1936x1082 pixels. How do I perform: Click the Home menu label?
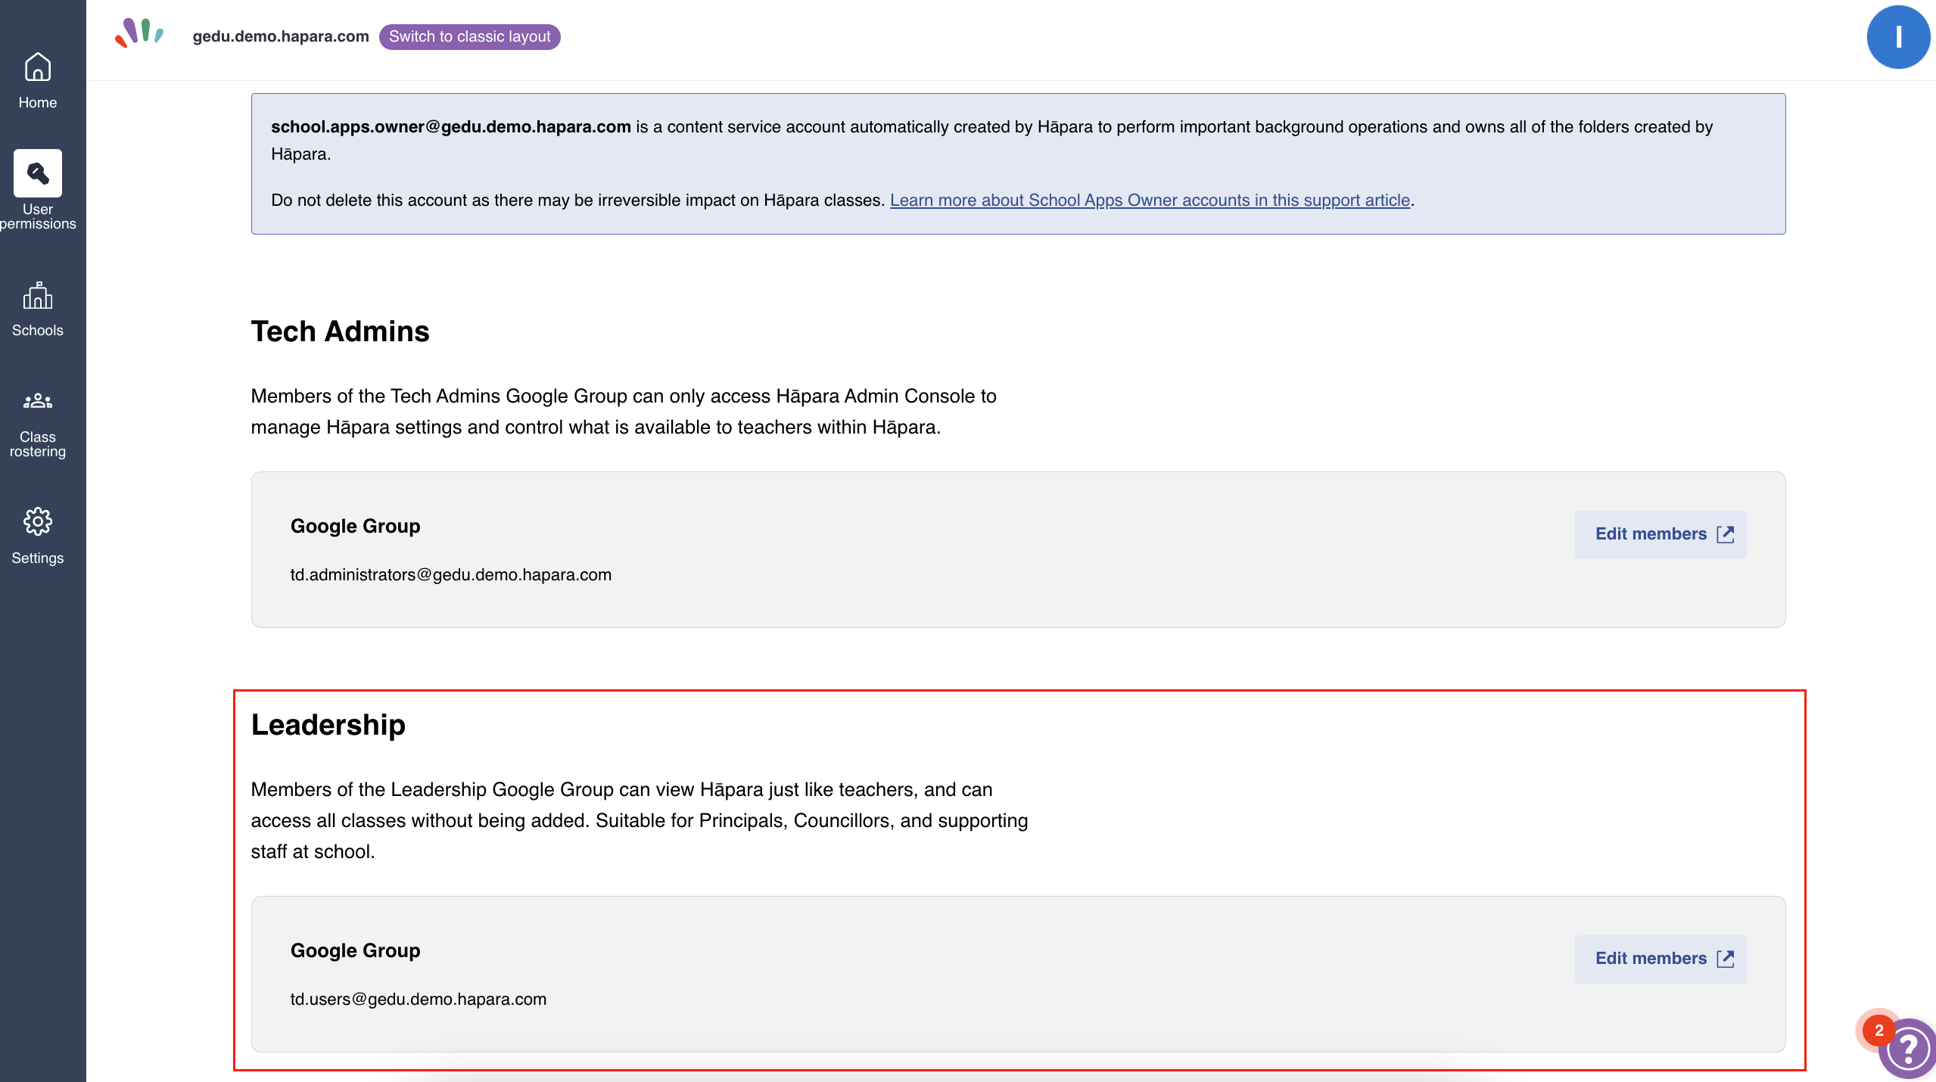click(37, 102)
